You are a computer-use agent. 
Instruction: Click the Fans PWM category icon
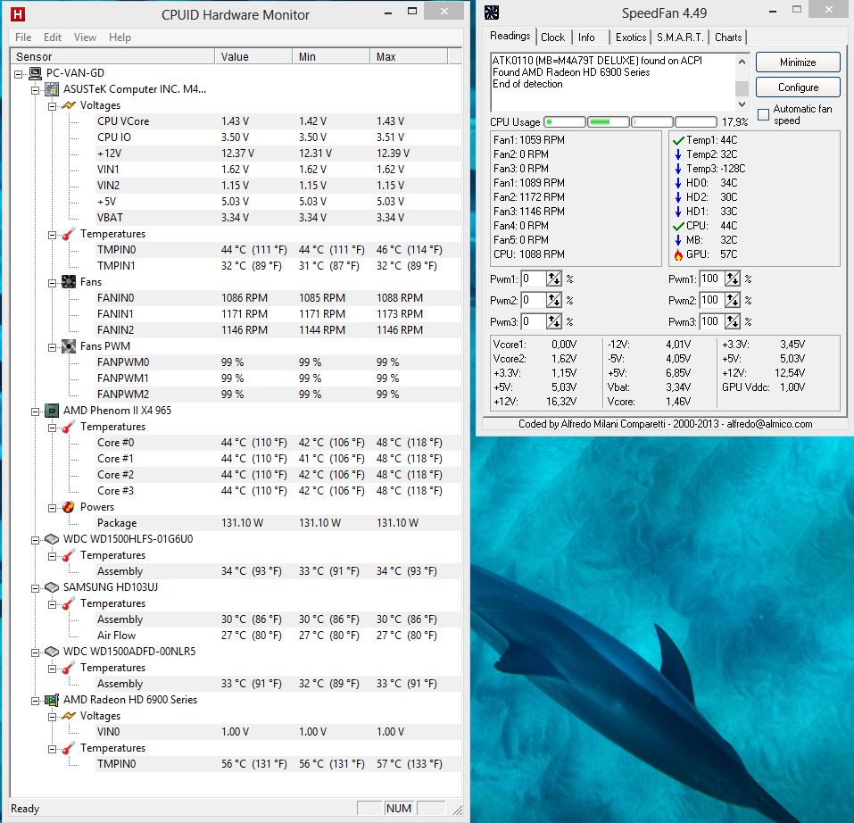point(69,345)
